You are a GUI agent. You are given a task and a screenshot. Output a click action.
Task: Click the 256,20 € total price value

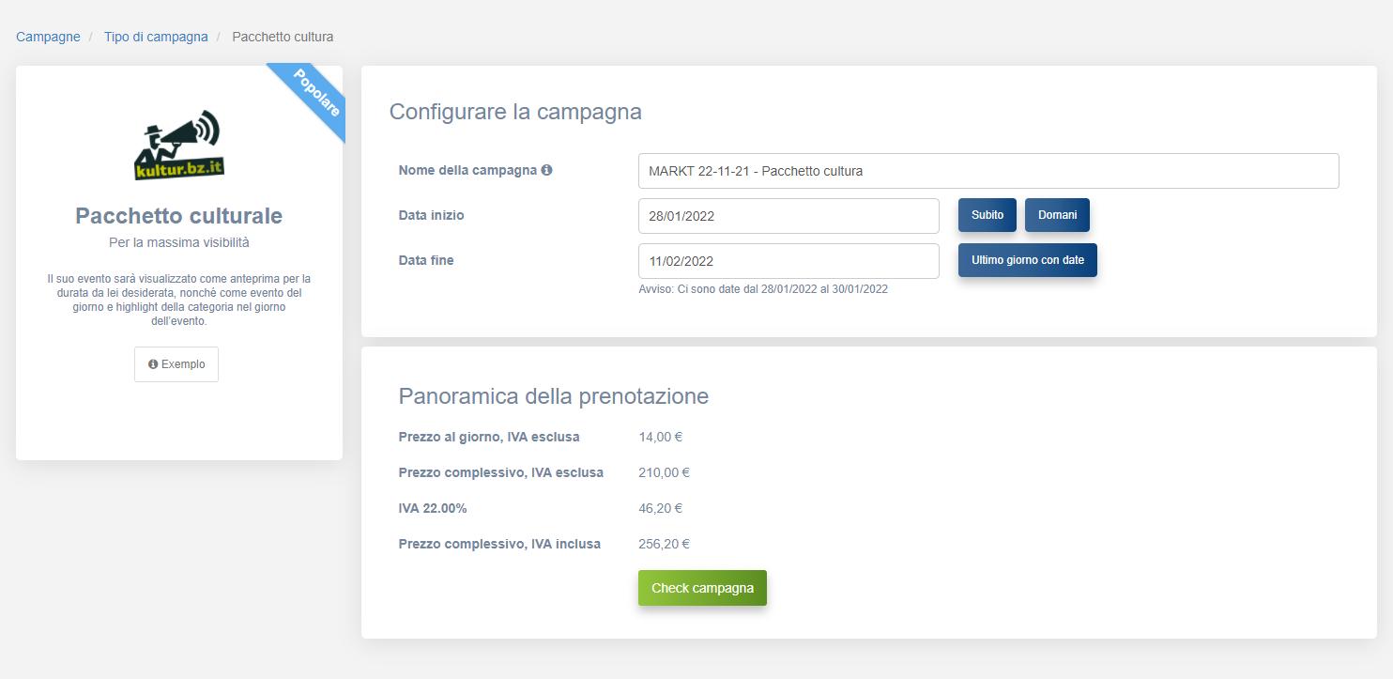click(x=664, y=544)
